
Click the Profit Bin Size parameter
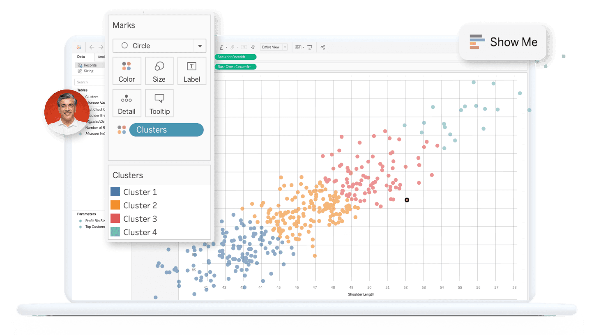[95, 221]
